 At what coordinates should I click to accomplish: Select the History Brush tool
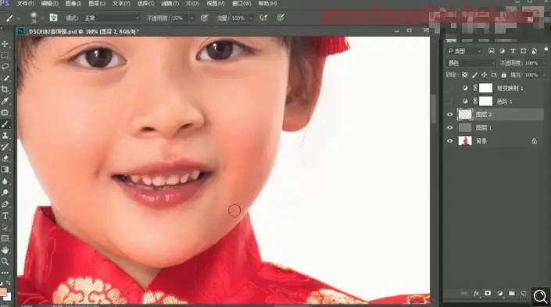click(x=5, y=147)
